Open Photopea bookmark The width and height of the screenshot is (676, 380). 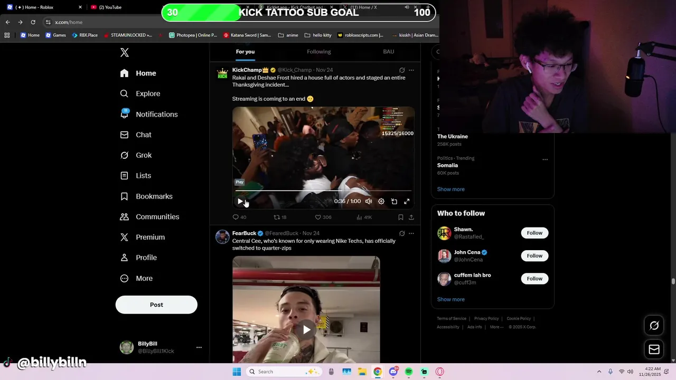pos(193,35)
